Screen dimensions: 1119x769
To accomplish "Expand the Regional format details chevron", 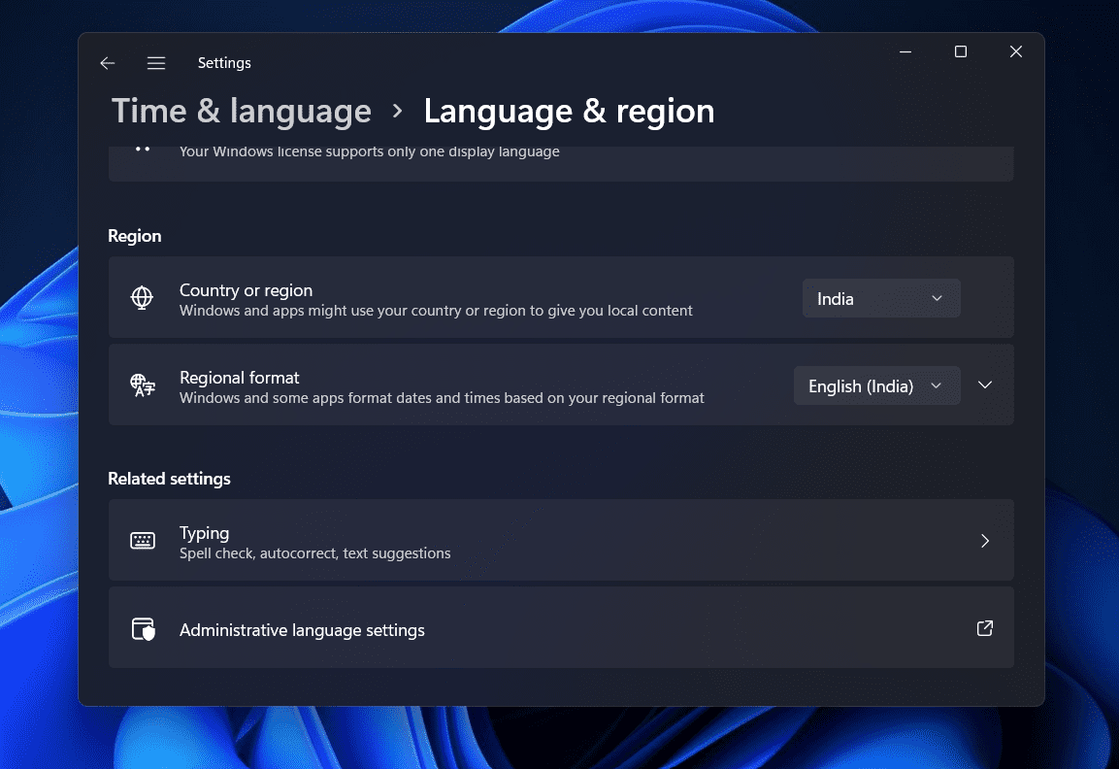I will tap(985, 385).
